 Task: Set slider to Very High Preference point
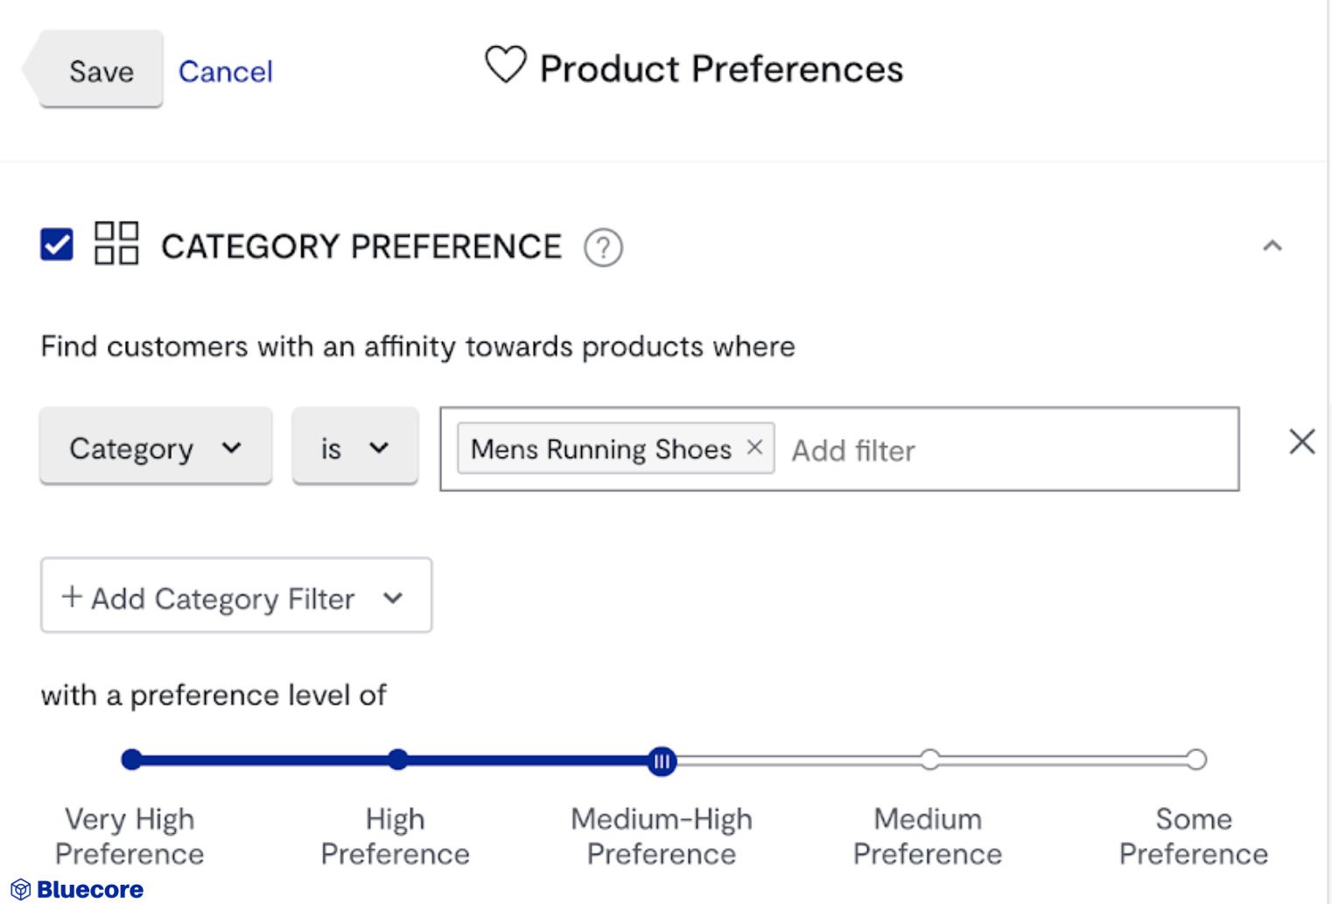132,760
